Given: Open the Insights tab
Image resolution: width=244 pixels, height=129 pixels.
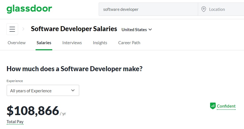Looking at the screenshot, I should [100, 43].
